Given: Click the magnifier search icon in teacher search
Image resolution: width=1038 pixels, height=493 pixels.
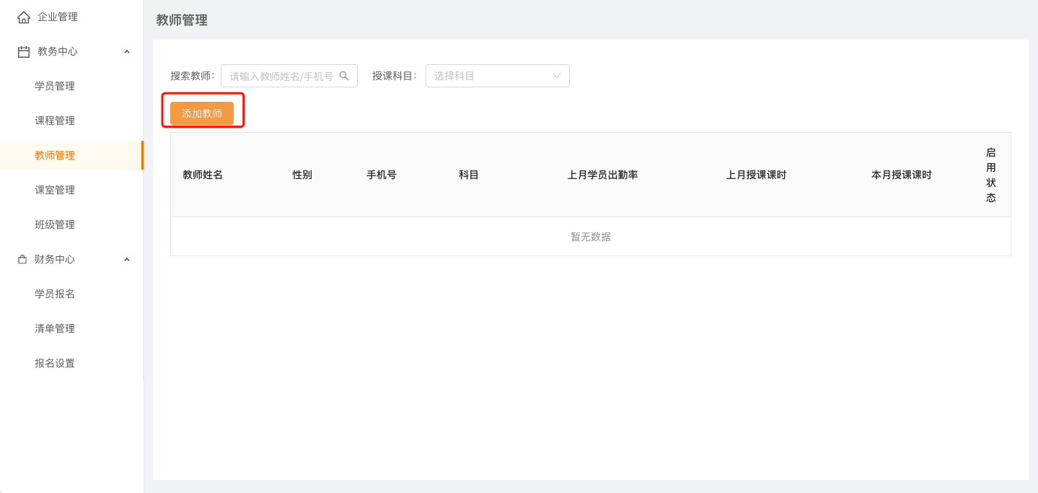Looking at the screenshot, I should (344, 76).
